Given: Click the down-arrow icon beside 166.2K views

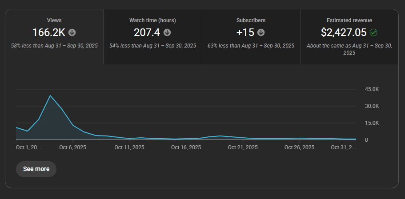Looking at the screenshot, I should coord(72,32).
